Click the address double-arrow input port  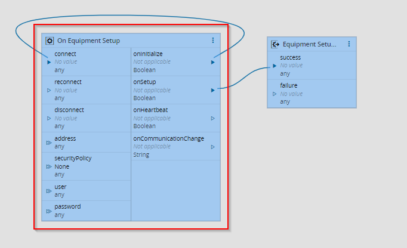(x=49, y=142)
